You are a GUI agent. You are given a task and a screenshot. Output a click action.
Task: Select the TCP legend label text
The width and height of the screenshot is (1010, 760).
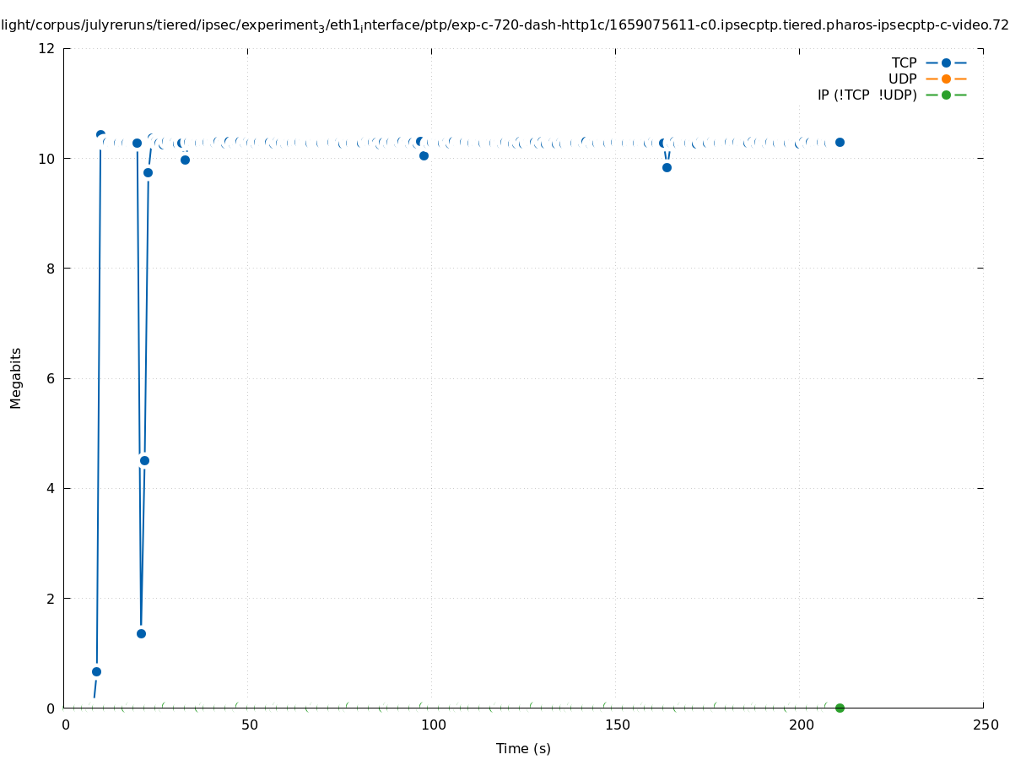coord(904,62)
